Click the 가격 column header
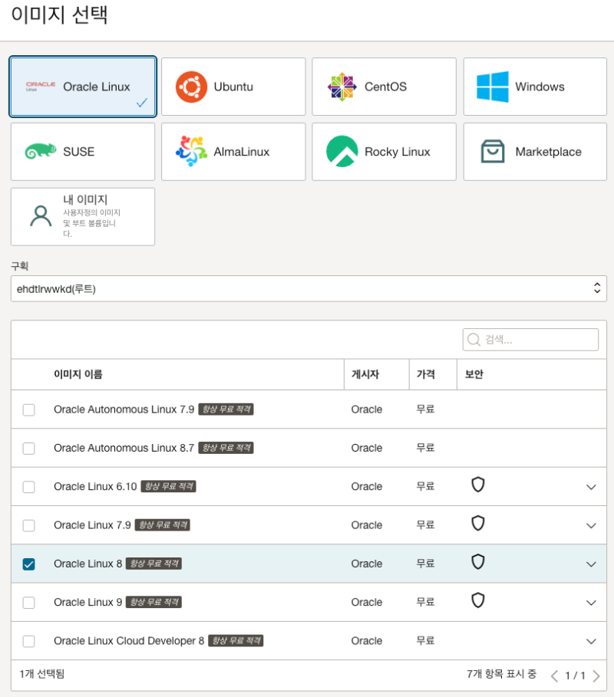This screenshot has width=614, height=697. [425, 374]
